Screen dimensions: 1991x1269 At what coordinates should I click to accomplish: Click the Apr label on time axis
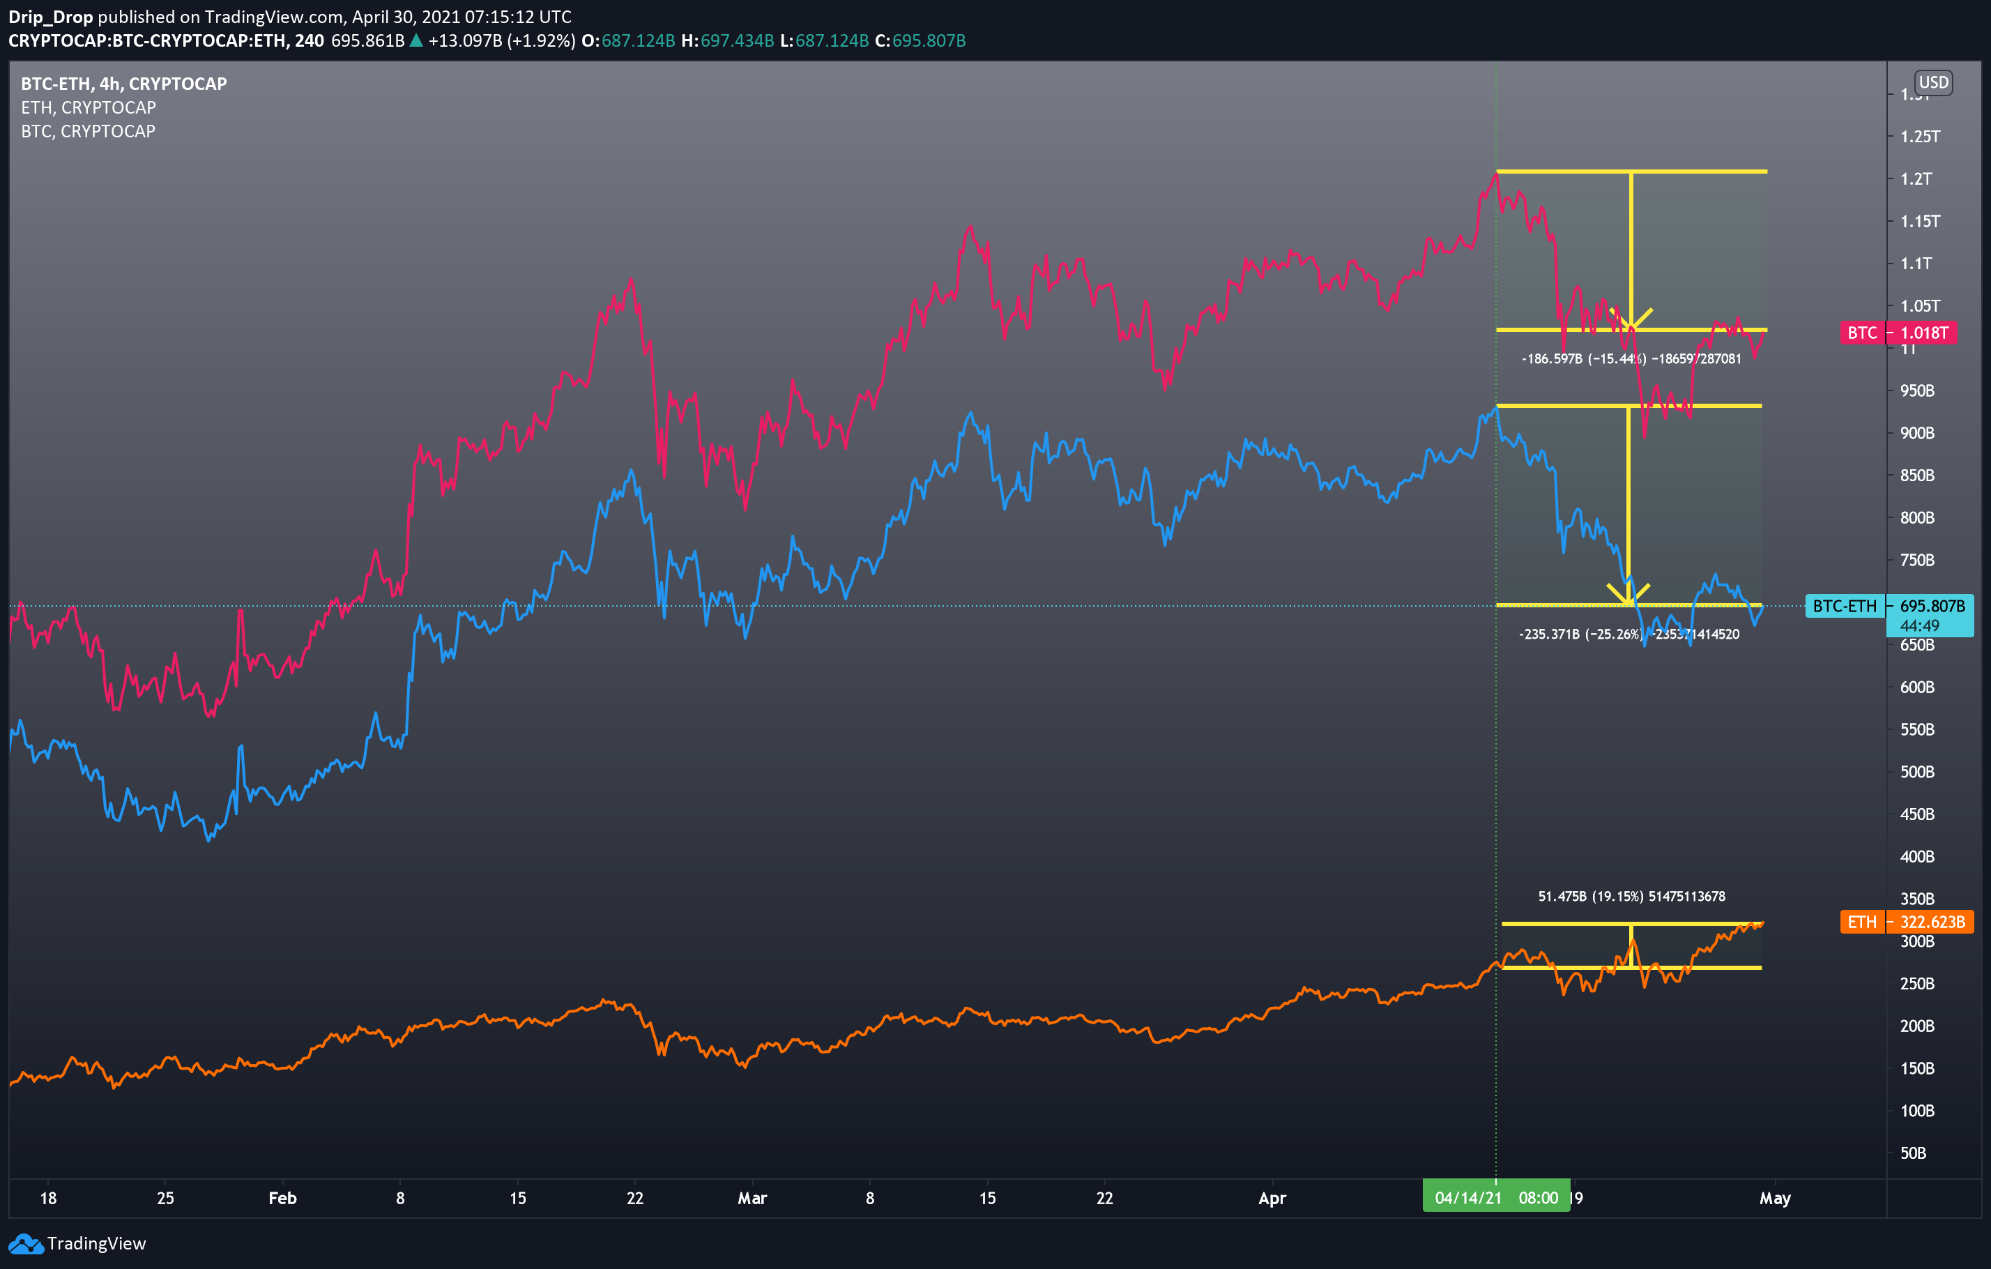pos(1272,1198)
